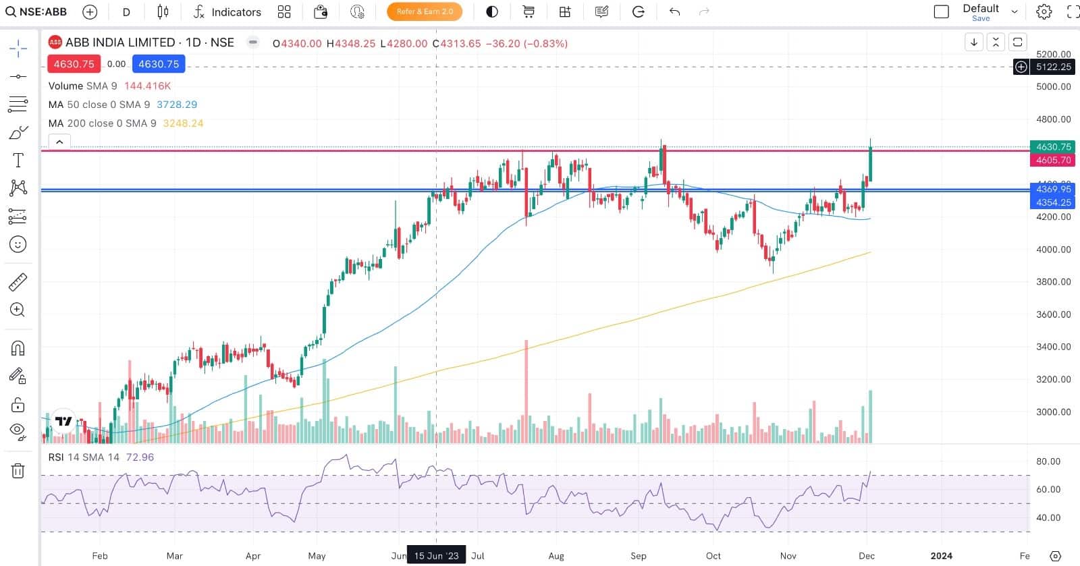Select the MA 50 close indicator legend

[123, 105]
